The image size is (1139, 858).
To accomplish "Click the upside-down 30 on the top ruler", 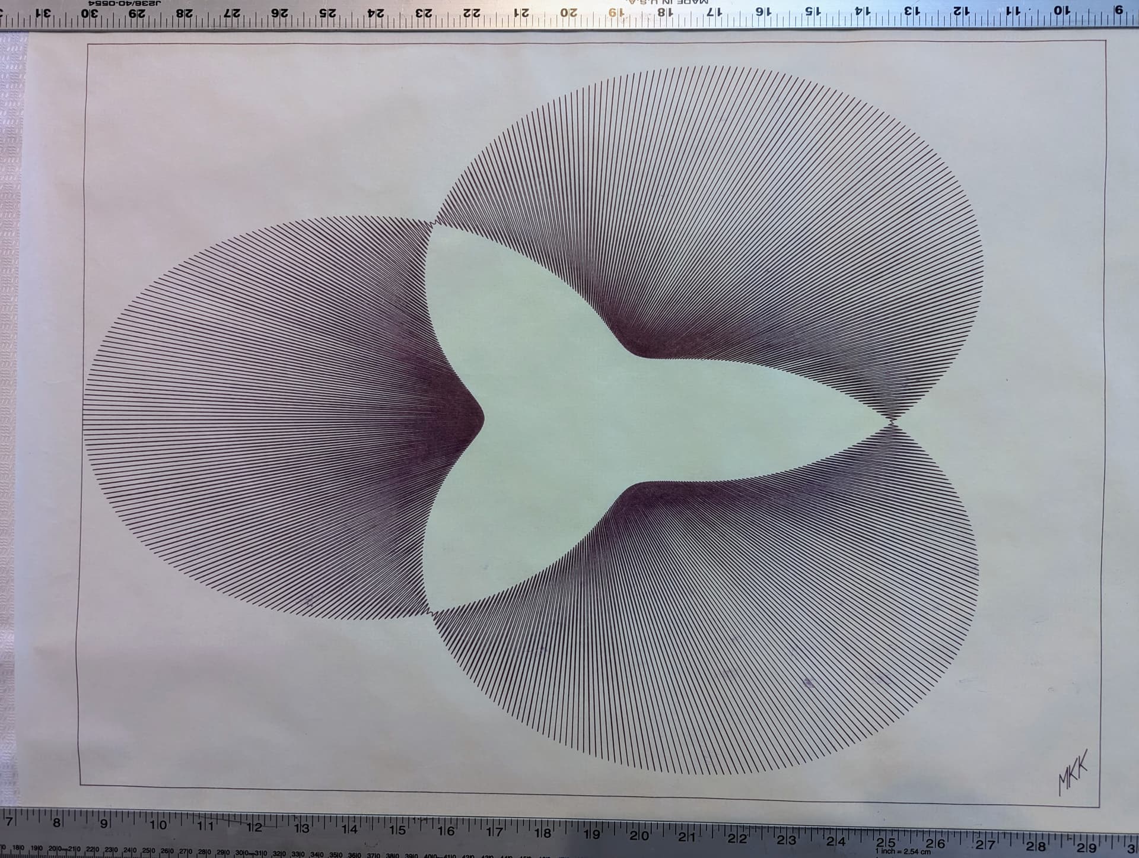I will [89, 13].
